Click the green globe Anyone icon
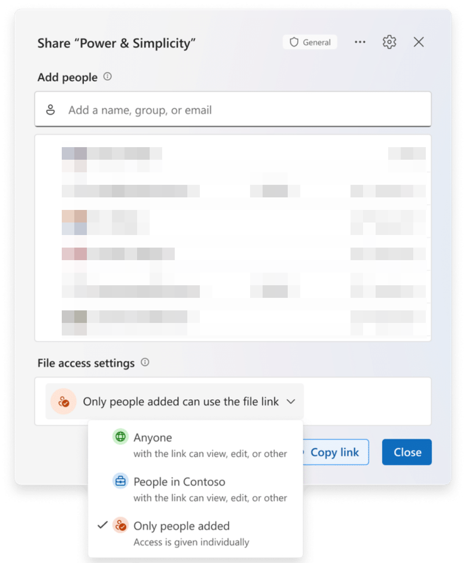 [121, 436]
